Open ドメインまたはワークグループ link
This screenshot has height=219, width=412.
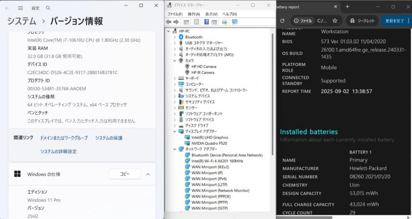click(64, 138)
